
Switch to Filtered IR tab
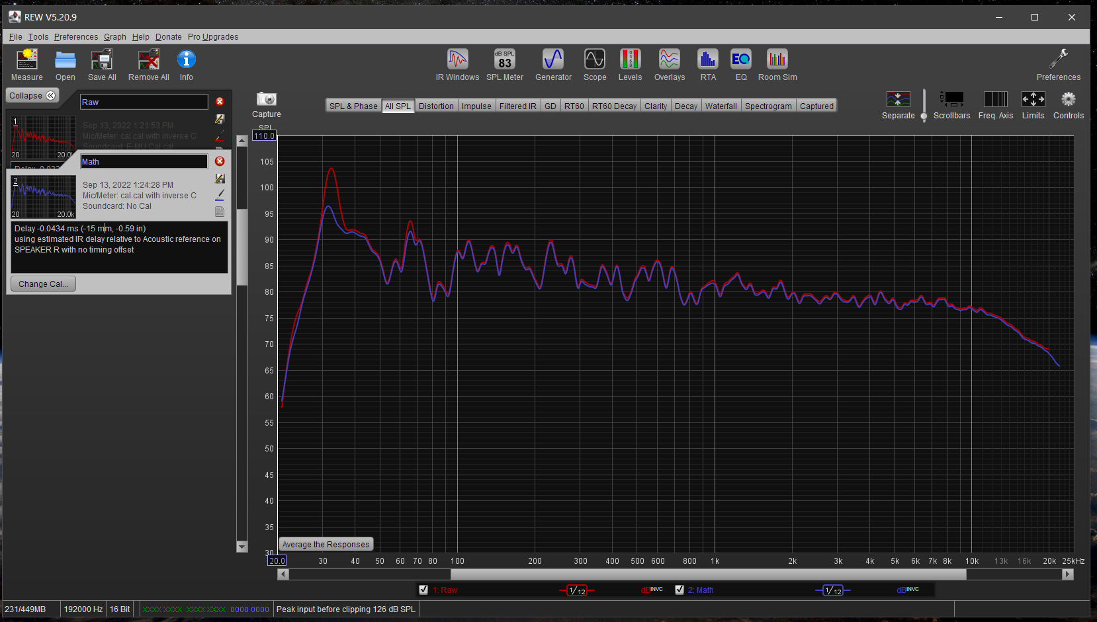(x=517, y=106)
